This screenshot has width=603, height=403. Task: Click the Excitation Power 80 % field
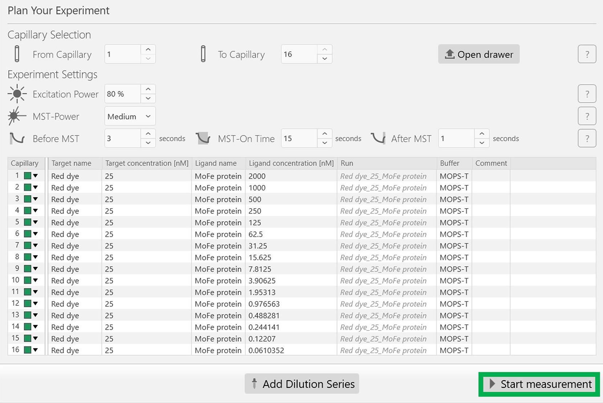123,94
